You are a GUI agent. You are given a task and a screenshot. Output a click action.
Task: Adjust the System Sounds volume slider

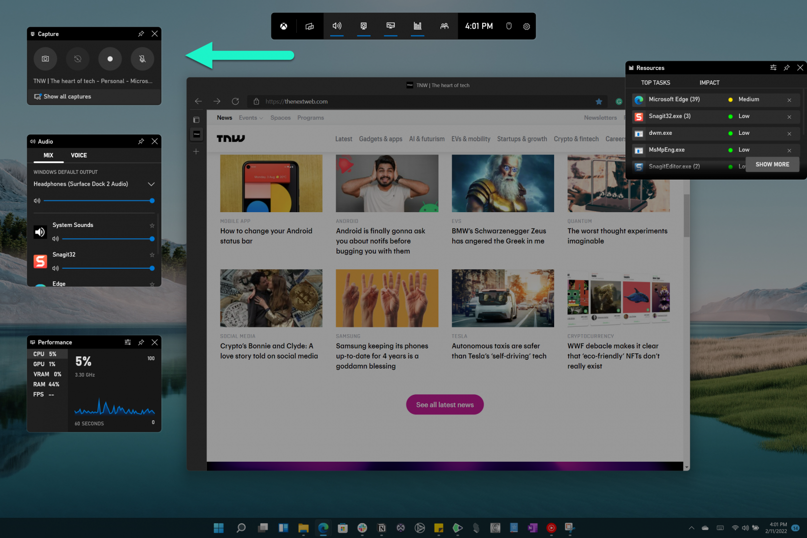(108, 239)
